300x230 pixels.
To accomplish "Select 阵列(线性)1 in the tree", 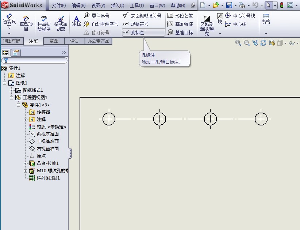I will (45, 178).
